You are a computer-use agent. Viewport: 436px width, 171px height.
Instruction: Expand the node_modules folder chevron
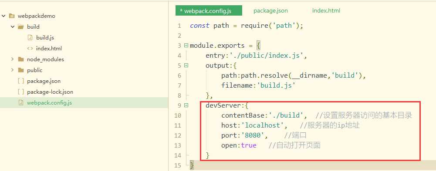pos(12,59)
